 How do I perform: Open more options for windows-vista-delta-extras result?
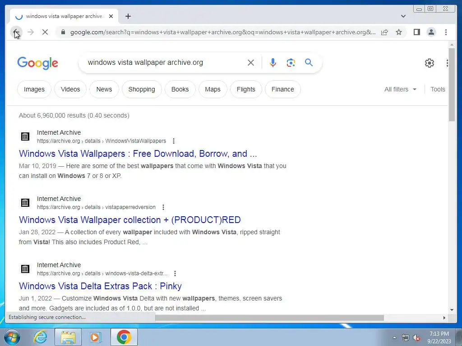point(175,273)
